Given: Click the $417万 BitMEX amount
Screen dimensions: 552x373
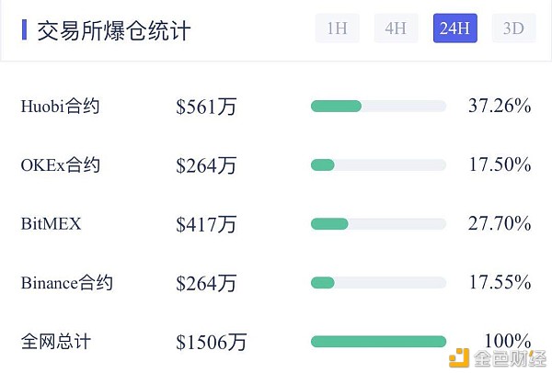Looking at the screenshot, I should point(206,224).
